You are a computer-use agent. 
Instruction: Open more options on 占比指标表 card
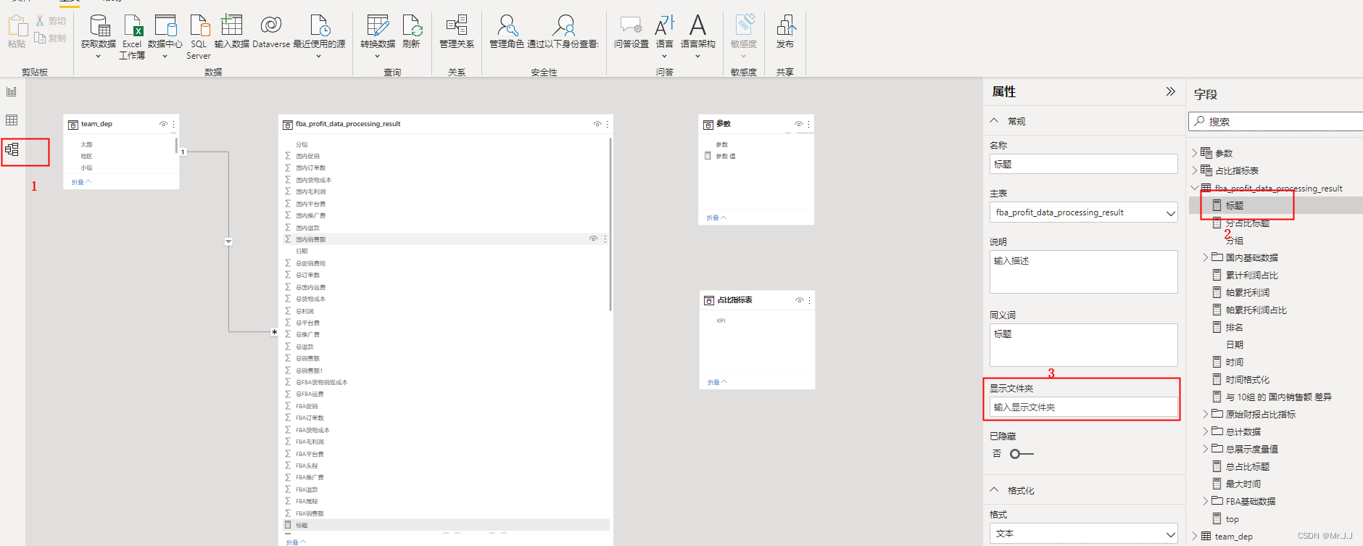click(810, 300)
